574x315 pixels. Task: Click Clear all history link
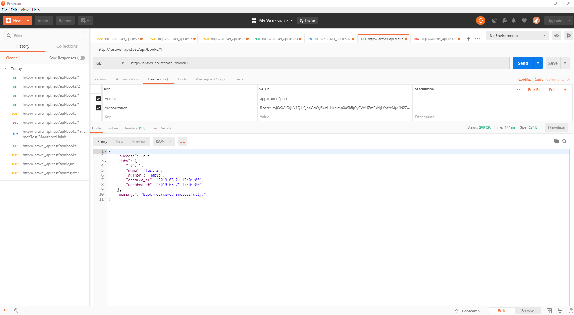[13, 58]
